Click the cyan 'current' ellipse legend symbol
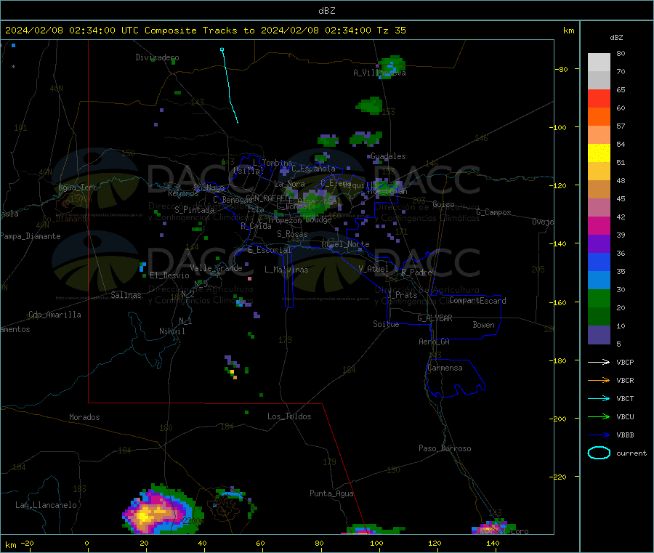This screenshot has width=654, height=553. coord(599,453)
